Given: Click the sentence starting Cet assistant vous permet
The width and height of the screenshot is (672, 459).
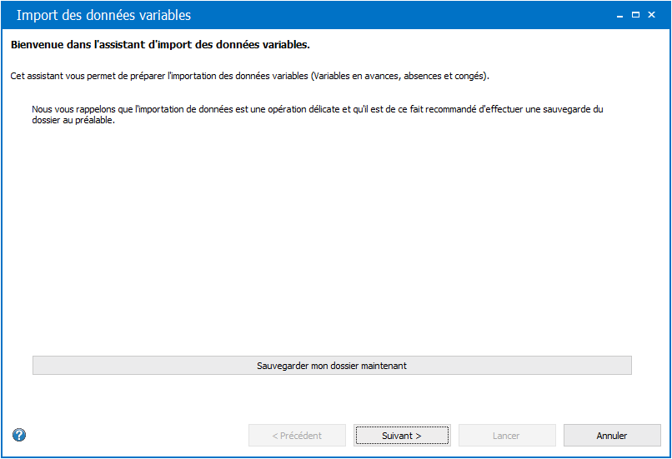Looking at the screenshot, I should click(250, 76).
